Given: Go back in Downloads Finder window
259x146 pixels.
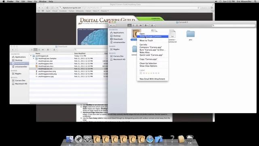Looking at the screenshot, I should [x=13, y=49].
